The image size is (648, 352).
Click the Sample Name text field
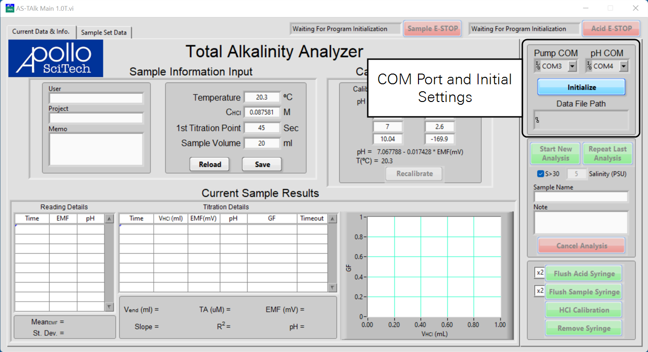pos(580,197)
